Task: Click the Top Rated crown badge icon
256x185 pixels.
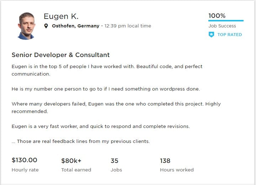Action: pyautogui.click(x=211, y=35)
